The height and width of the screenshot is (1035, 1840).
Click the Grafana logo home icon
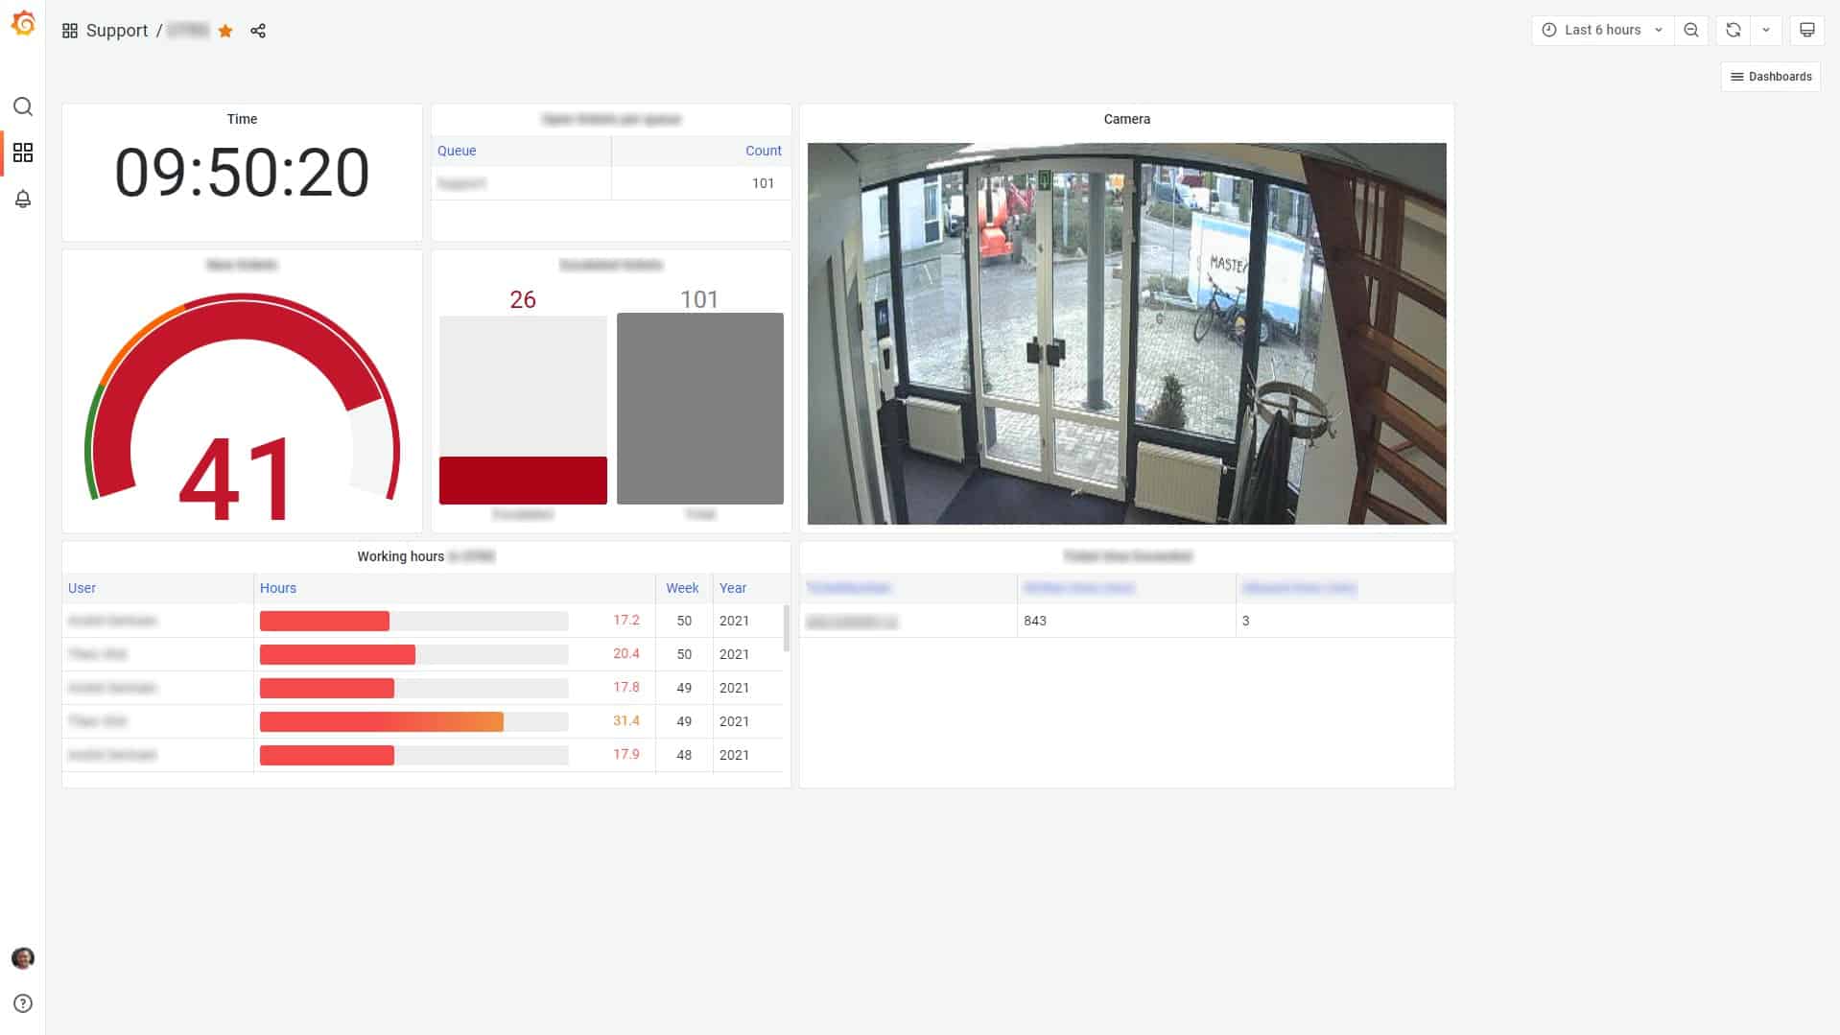23,24
